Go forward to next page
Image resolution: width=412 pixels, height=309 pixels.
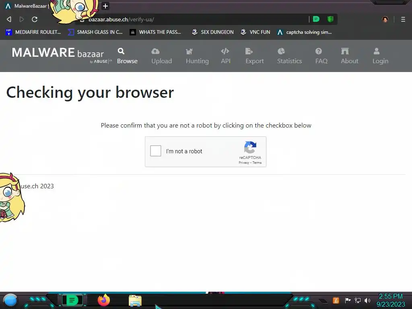tap(22, 19)
